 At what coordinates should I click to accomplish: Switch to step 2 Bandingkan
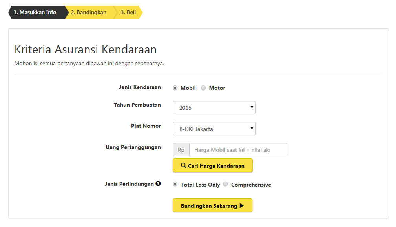pyautogui.click(x=88, y=12)
